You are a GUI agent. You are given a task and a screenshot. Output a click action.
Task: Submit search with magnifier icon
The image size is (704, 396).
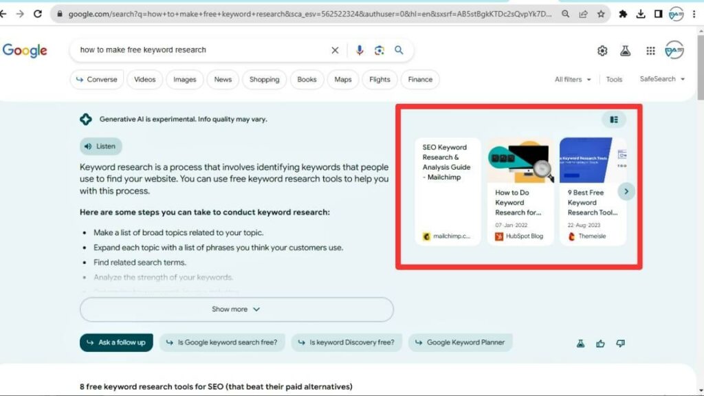tap(399, 50)
